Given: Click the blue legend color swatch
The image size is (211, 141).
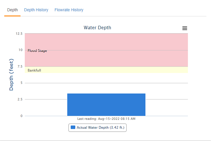Looking at the screenshot, I should [x=73, y=128].
